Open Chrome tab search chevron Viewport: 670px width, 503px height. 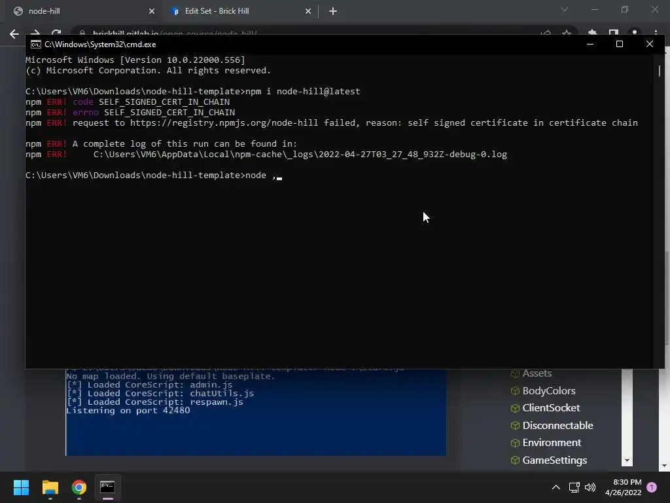coord(565,9)
